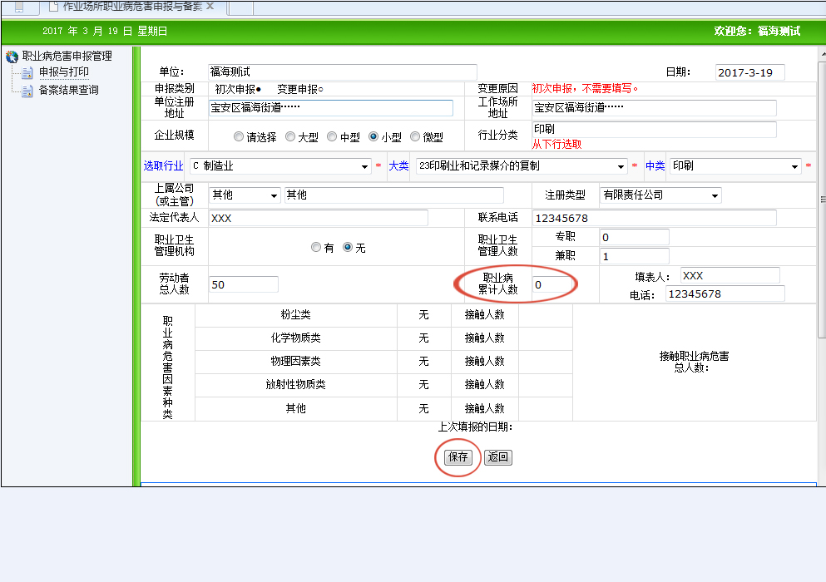Image resolution: width=826 pixels, height=582 pixels.
Task: Click the 职业病累计人数 input field
Action: 551,285
